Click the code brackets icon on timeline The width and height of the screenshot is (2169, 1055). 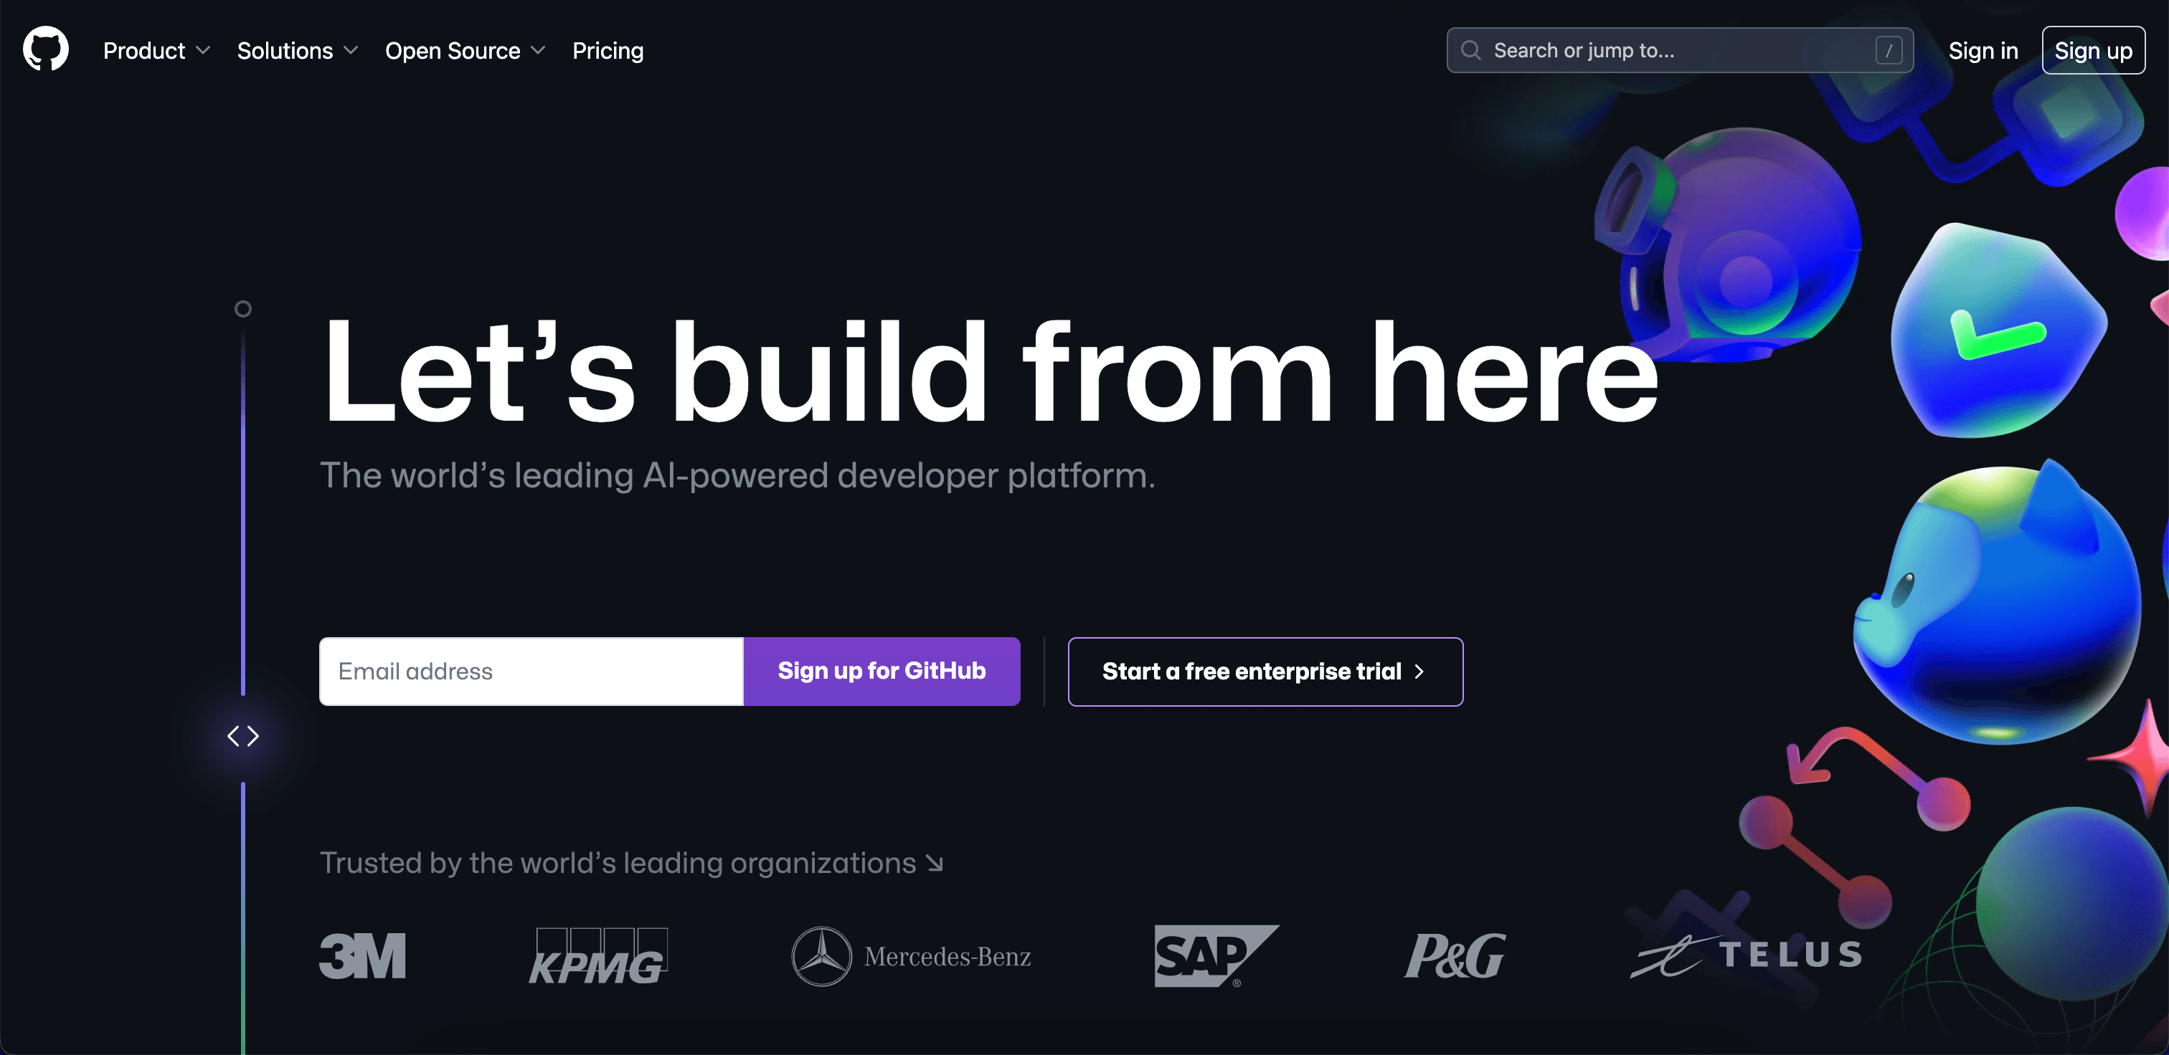(x=243, y=736)
